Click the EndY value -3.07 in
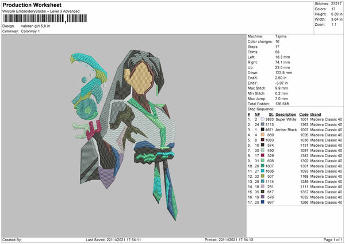Viewport: 345px width, 244px height. [281, 83]
